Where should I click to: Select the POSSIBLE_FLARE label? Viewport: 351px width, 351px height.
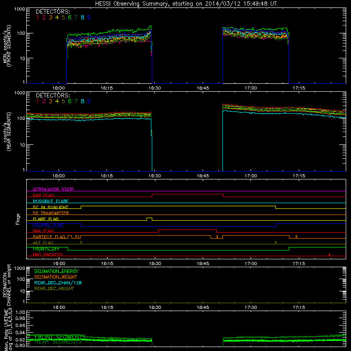click(x=50, y=201)
